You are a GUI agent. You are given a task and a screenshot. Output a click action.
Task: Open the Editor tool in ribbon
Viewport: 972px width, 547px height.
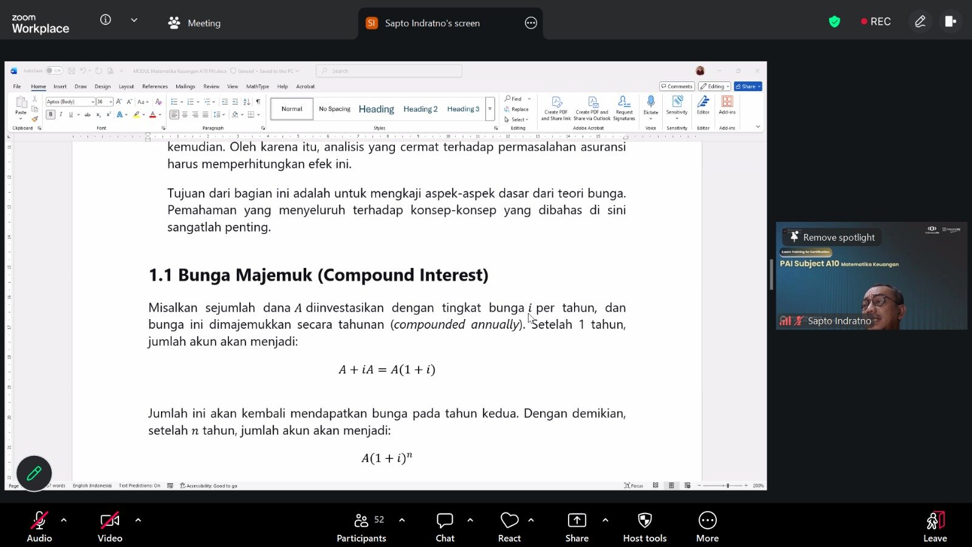click(703, 105)
